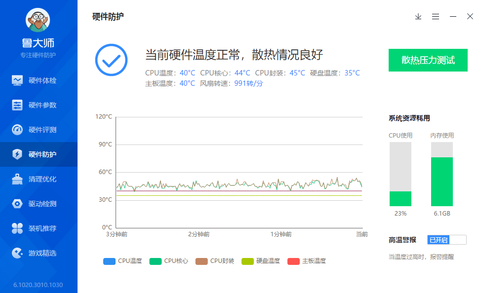Click the 清理优化 broom icon
This screenshot has width=481, height=293.
point(17,179)
